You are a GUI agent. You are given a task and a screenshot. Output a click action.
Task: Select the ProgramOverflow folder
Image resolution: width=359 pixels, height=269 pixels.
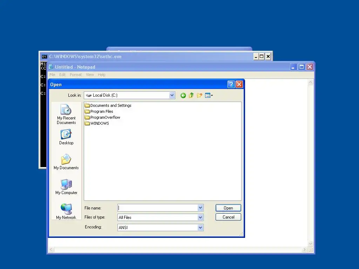(102, 117)
